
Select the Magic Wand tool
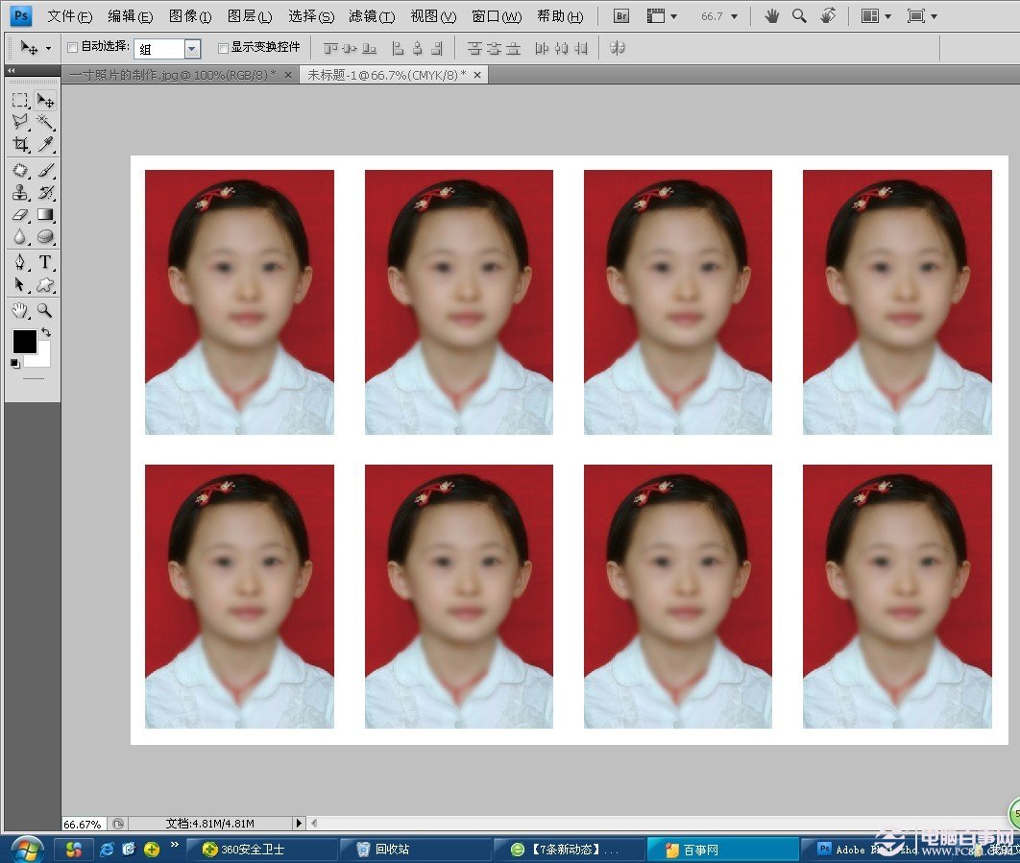point(45,122)
